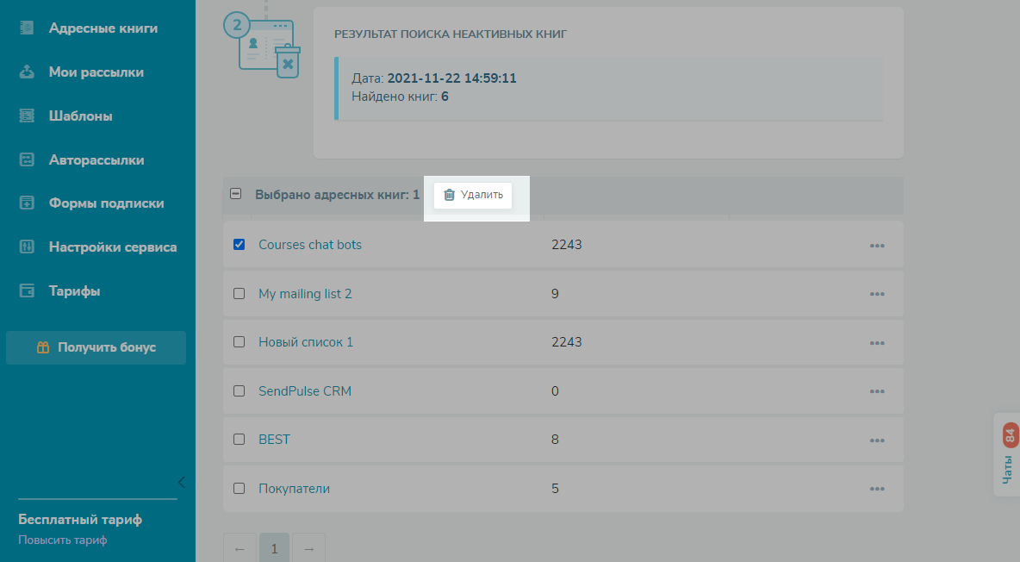Open the My mailing list 2 link
This screenshot has height=562, width=1020.
305,294
